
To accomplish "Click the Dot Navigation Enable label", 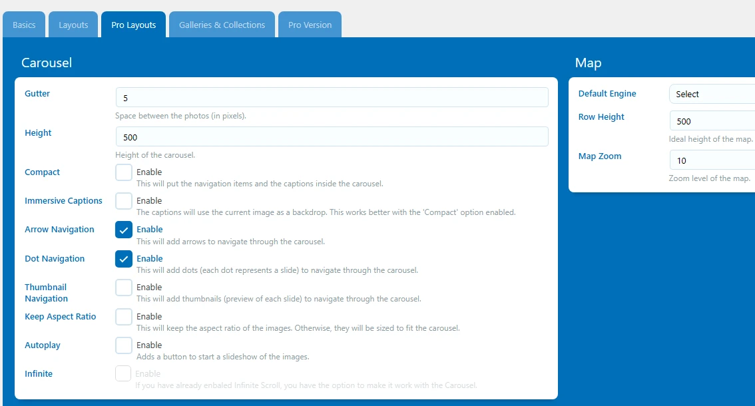I will [x=150, y=259].
